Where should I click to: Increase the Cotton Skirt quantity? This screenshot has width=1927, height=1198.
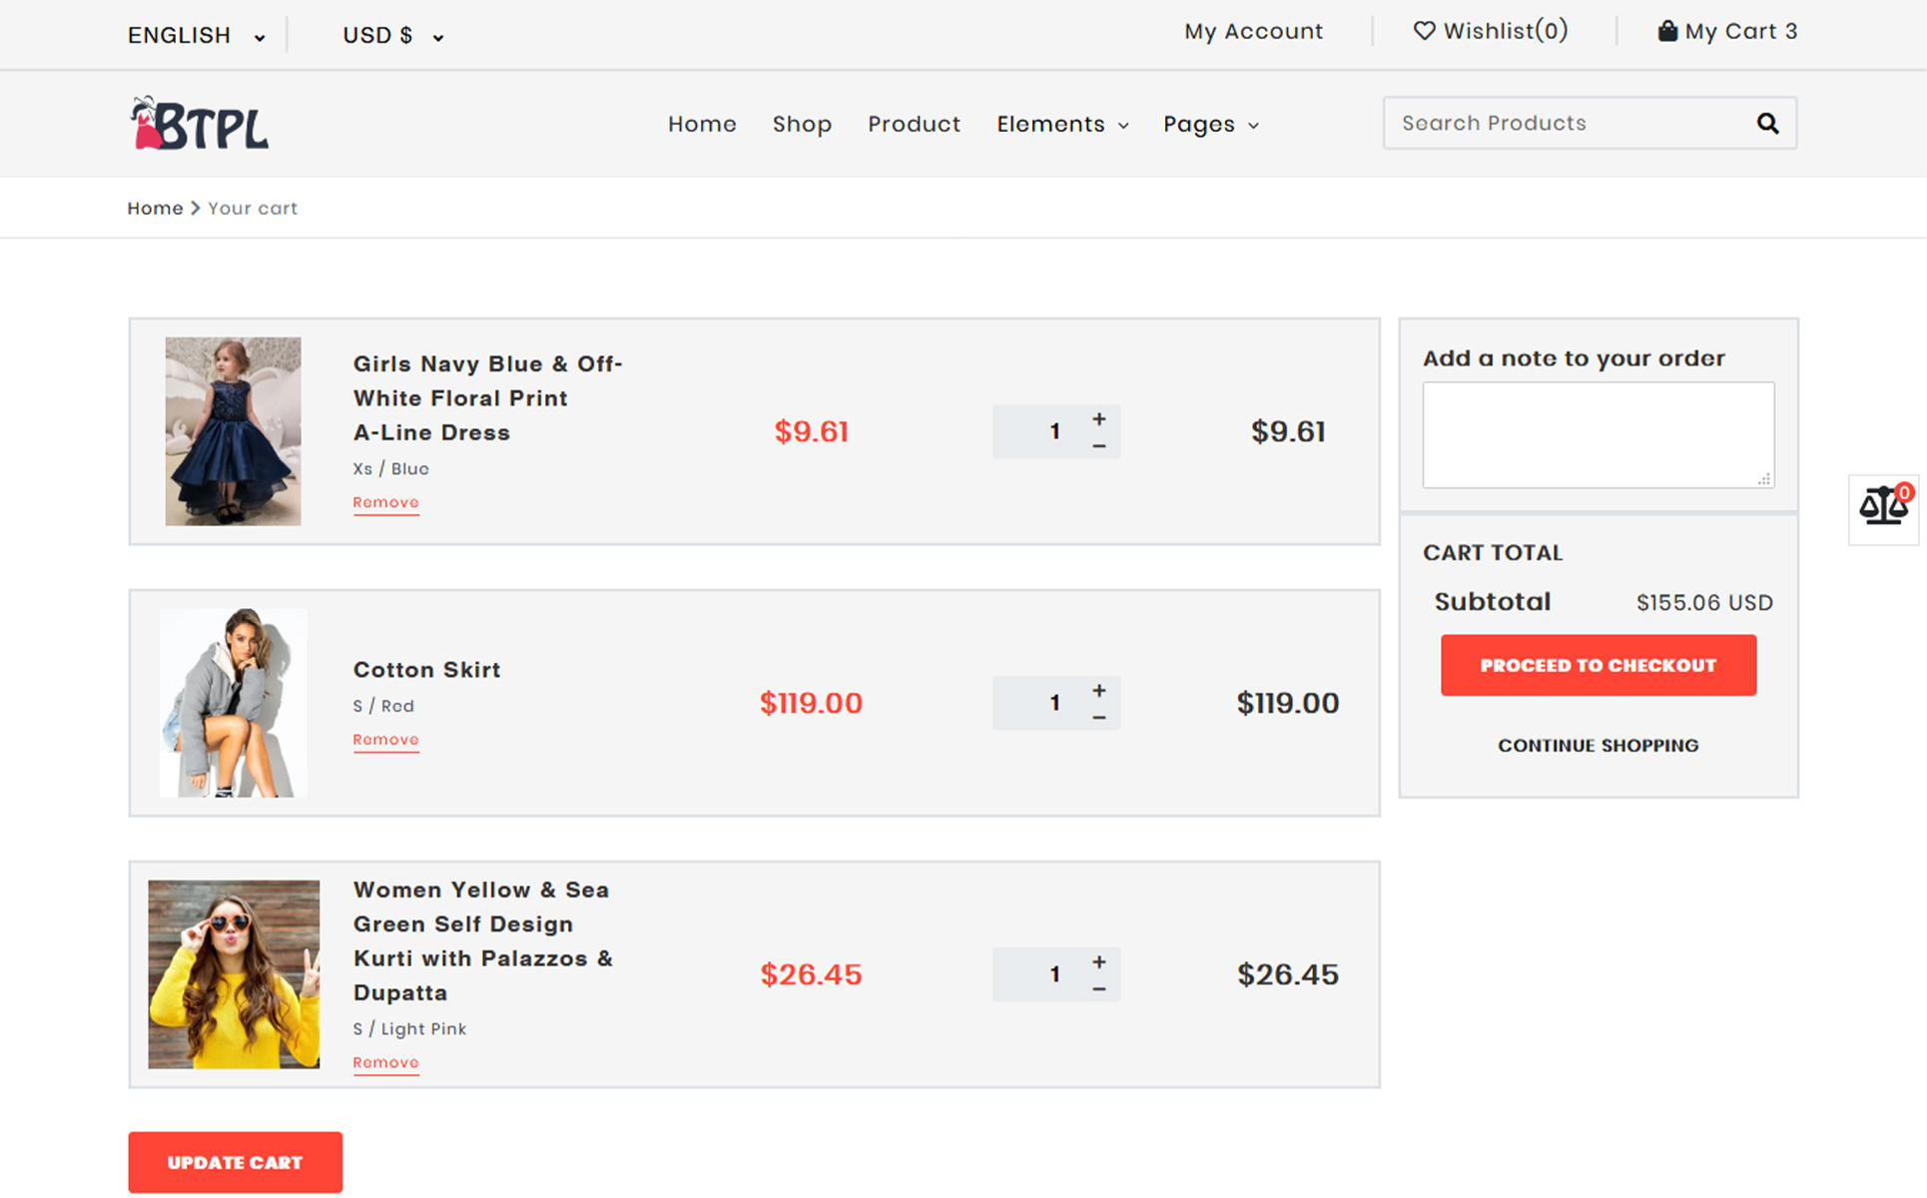(x=1099, y=691)
